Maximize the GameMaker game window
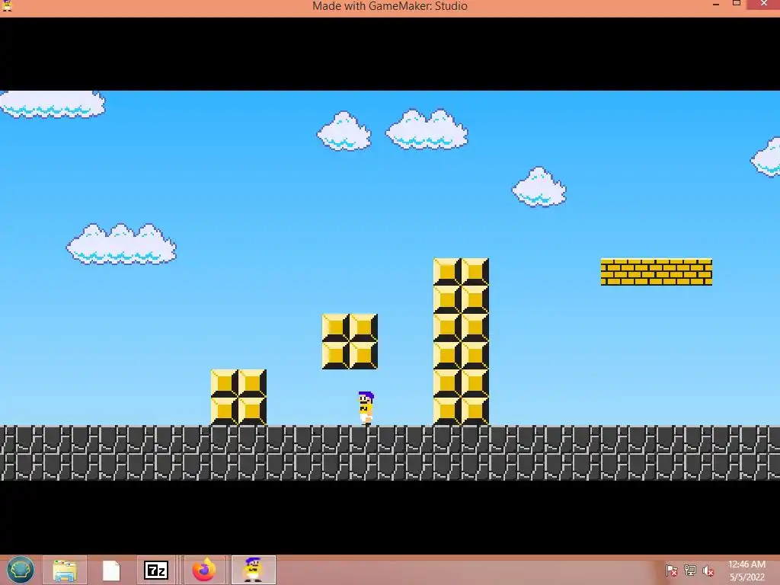 click(x=737, y=4)
